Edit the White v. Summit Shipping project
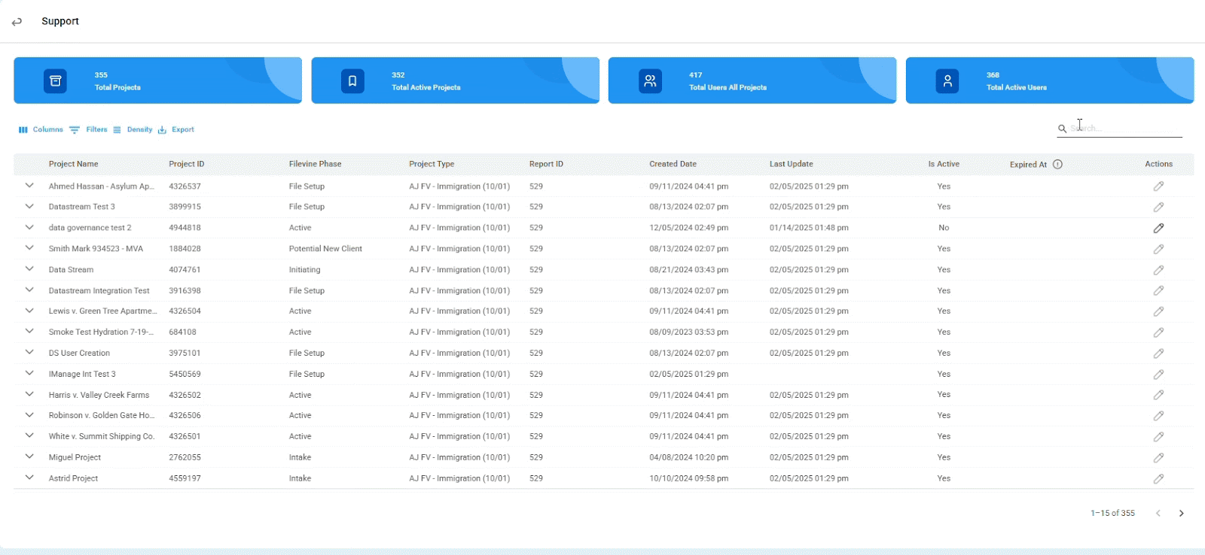This screenshot has height=555, width=1205. coord(1158,437)
